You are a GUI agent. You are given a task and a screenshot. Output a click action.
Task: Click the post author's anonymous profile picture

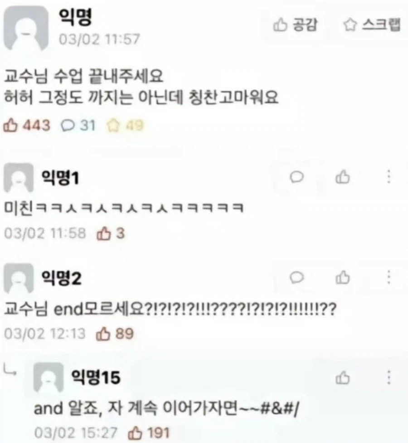tap(26, 28)
